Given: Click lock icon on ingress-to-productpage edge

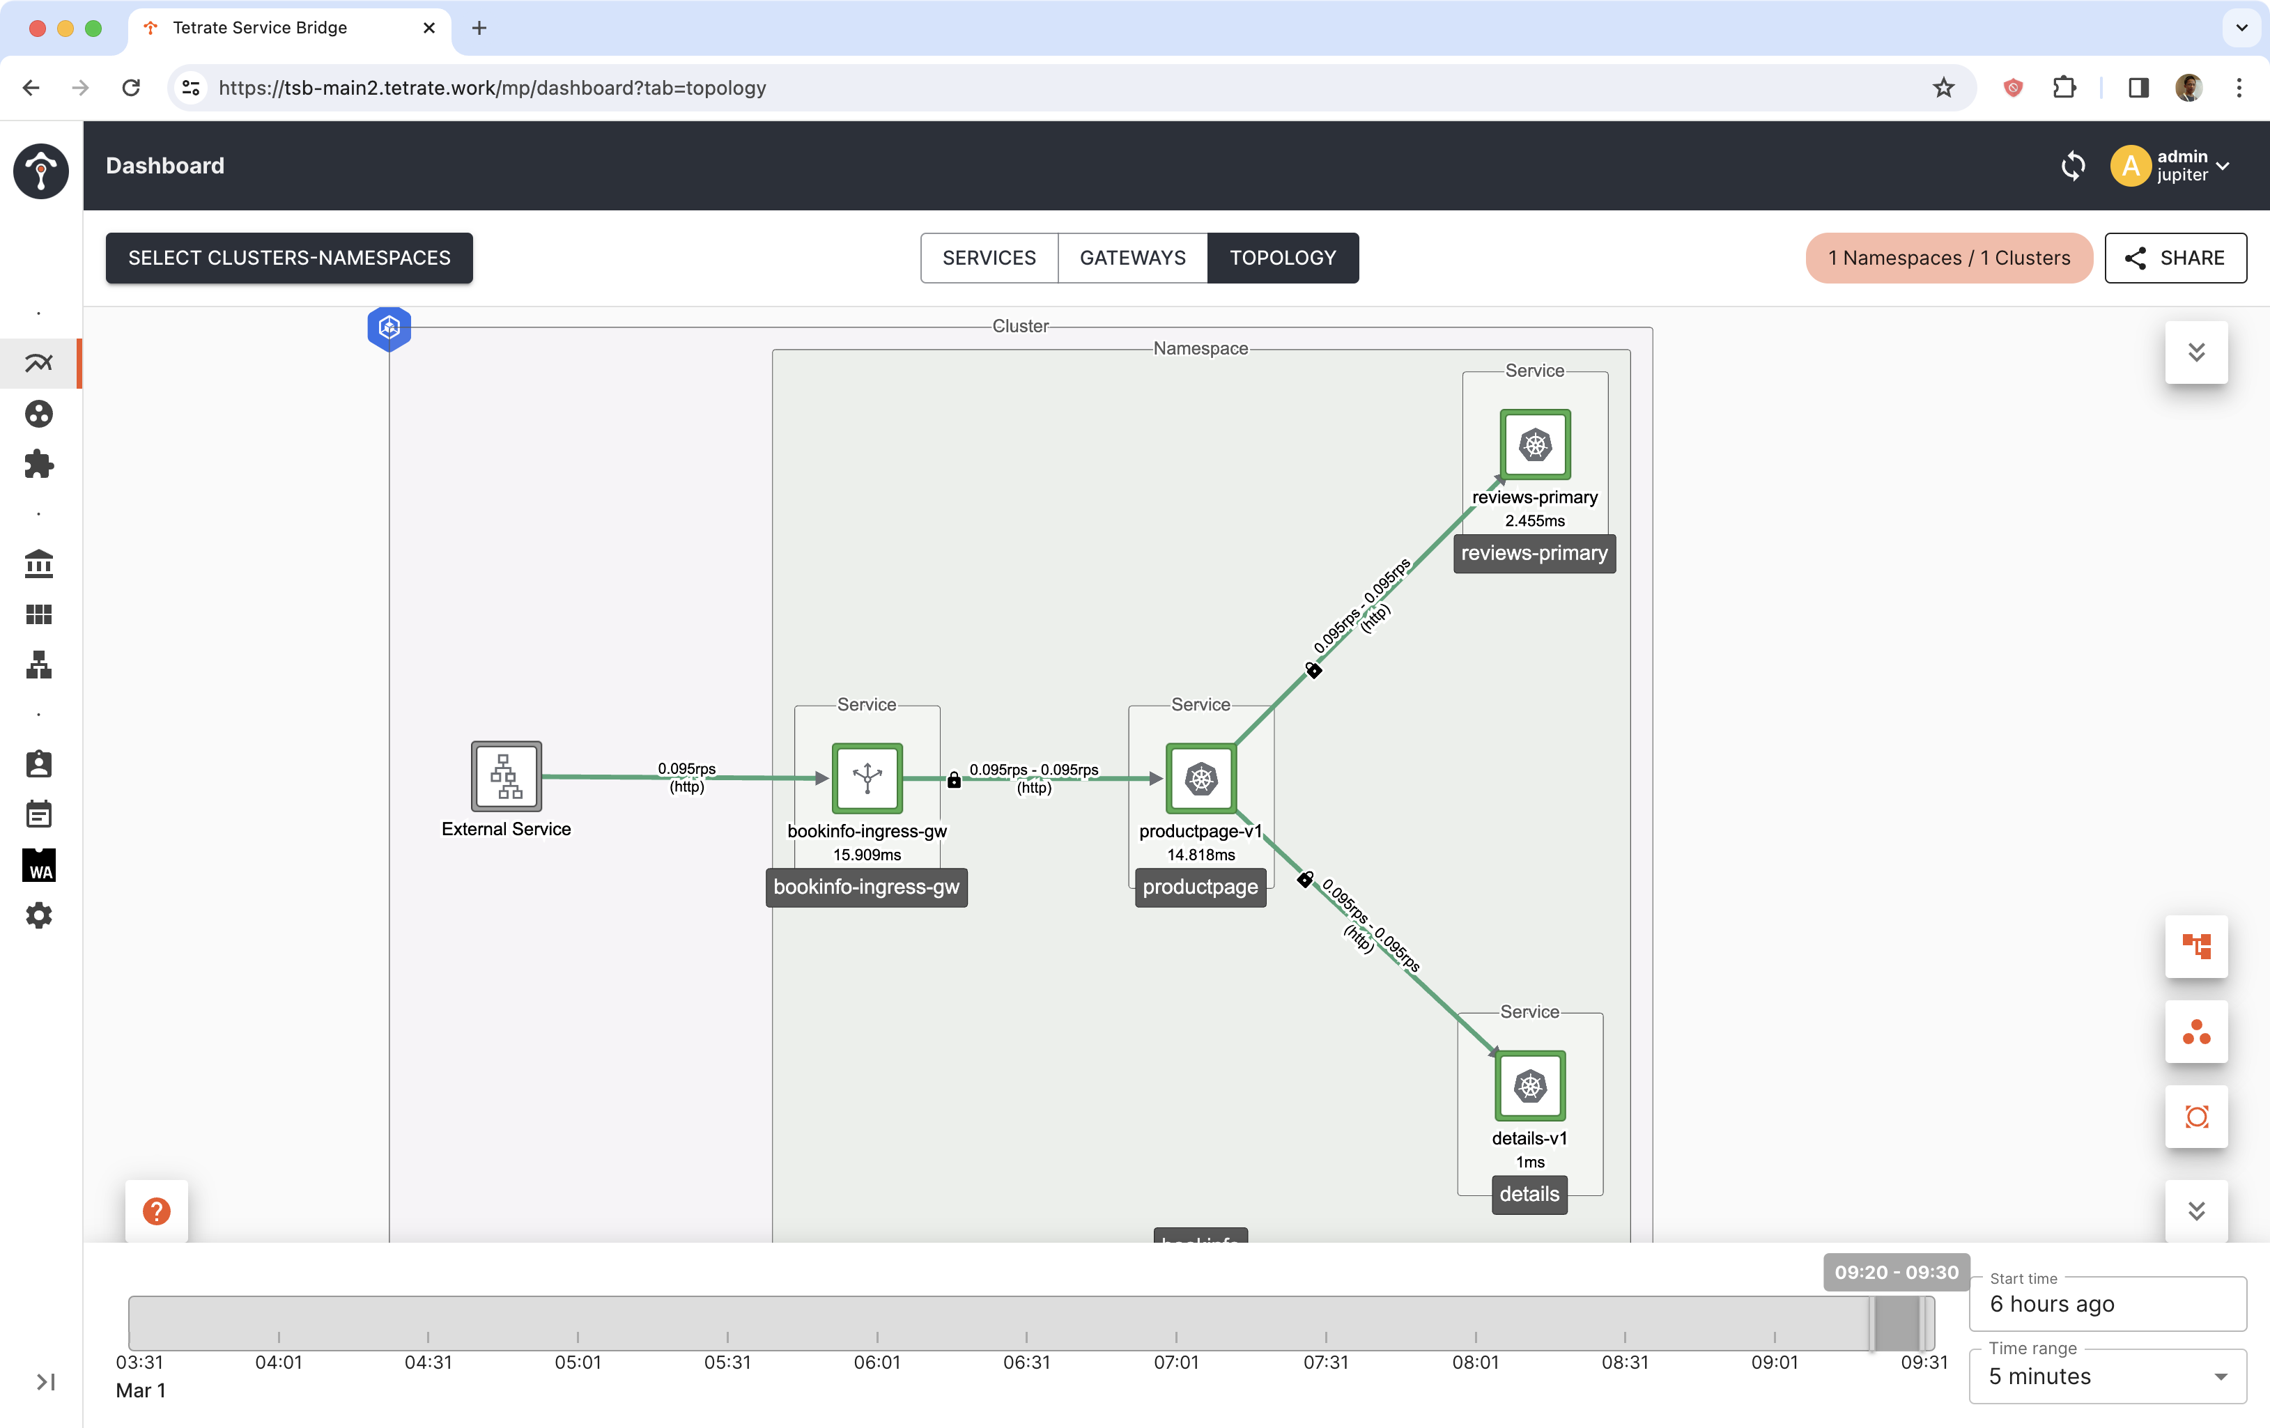Looking at the screenshot, I should (x=954, y=779).
